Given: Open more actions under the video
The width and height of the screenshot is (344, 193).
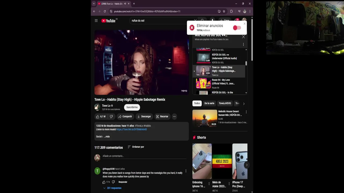Looking at the screenshot, I should (x=174, y=117).
